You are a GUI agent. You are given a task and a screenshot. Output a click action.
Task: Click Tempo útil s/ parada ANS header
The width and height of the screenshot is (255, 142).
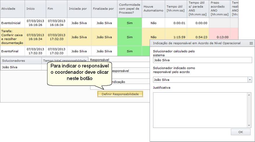198,9
